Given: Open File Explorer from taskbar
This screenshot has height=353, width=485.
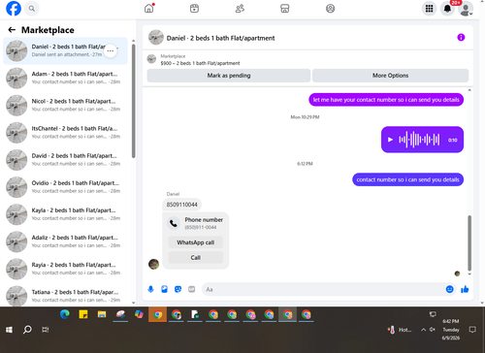Looking at the screenshot, I should click(102, 314).
